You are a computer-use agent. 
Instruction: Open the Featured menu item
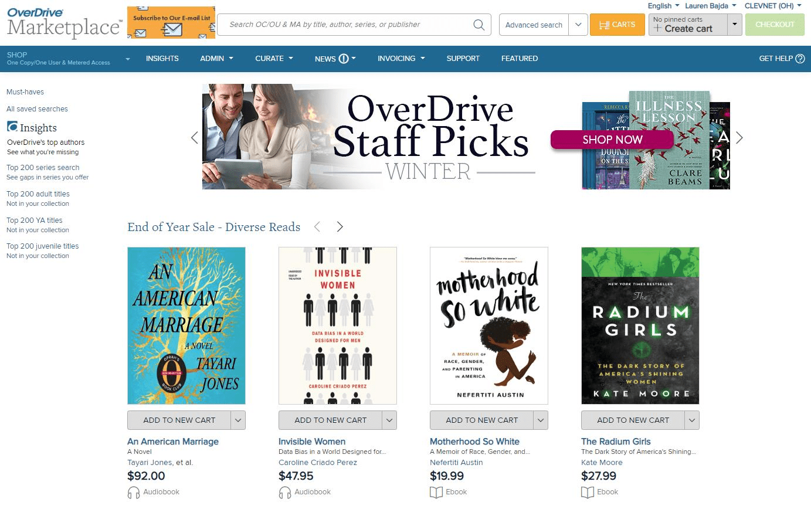[520, 59]
